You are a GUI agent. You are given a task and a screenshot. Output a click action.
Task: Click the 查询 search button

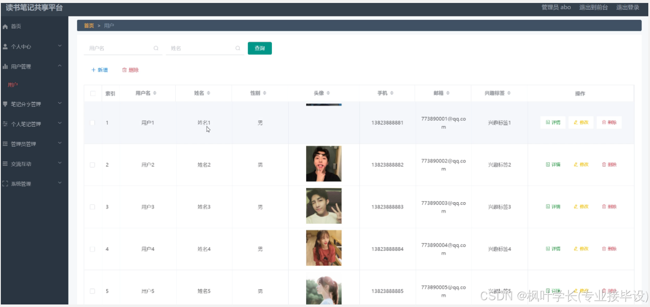coord(260,49)
